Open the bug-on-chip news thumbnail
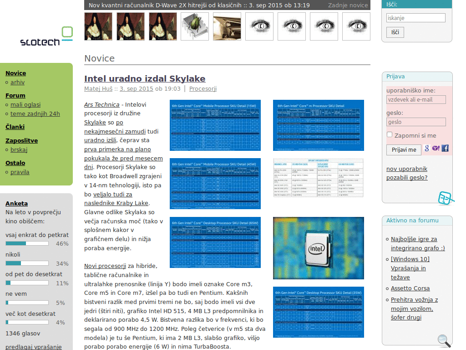 click(195, 26)
